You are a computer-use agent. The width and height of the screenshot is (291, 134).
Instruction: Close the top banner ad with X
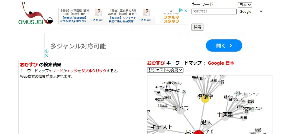point(186,11)
